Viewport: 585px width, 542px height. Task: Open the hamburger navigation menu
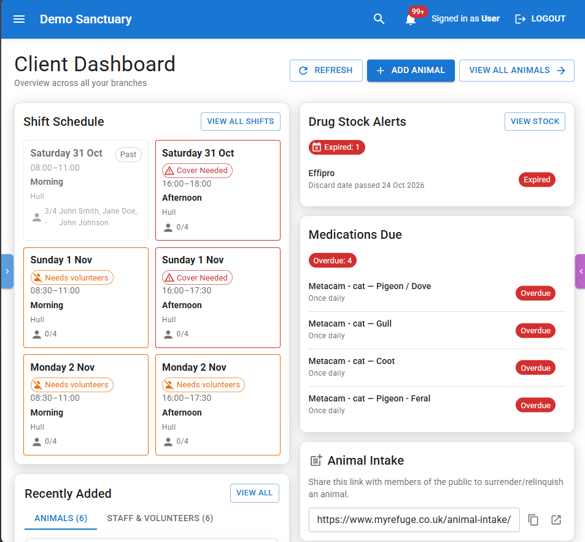pos(19,19)
